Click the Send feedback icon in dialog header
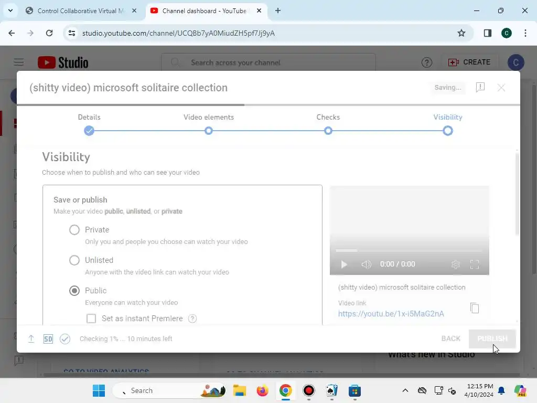 coord(480,88)
